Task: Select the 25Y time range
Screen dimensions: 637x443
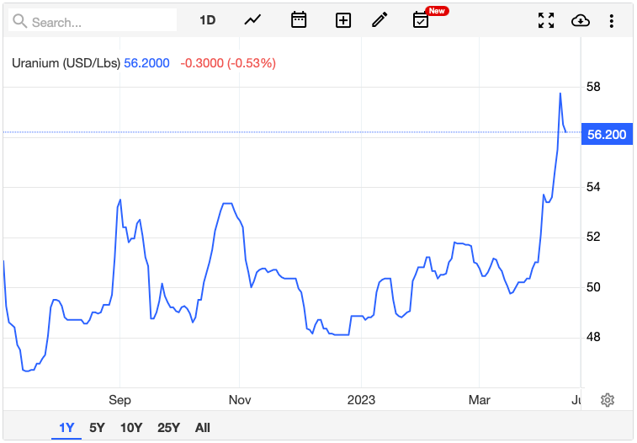Action: pos(168,428)
